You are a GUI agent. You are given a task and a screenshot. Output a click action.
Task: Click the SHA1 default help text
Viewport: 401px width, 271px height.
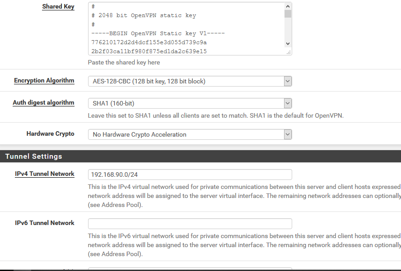pos(215,115)
